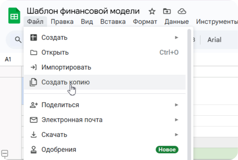Expand the Электронная почта submenu arrow
This screenshot has width=238, height=160.
[x=176, y=120]
